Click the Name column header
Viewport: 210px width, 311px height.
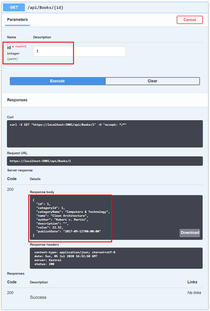pyautogui.click(x=12, y=37)
